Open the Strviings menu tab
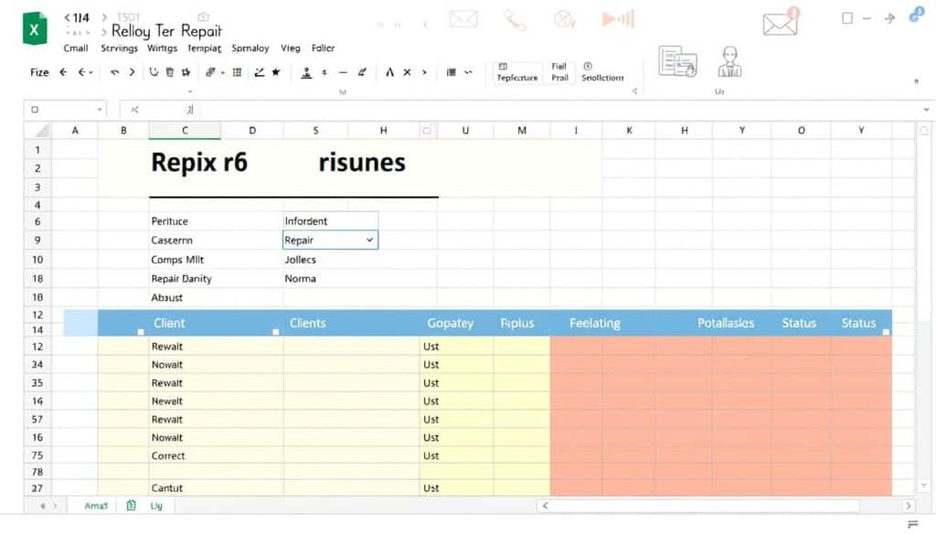The image size is (936, 535). [119, 48]
